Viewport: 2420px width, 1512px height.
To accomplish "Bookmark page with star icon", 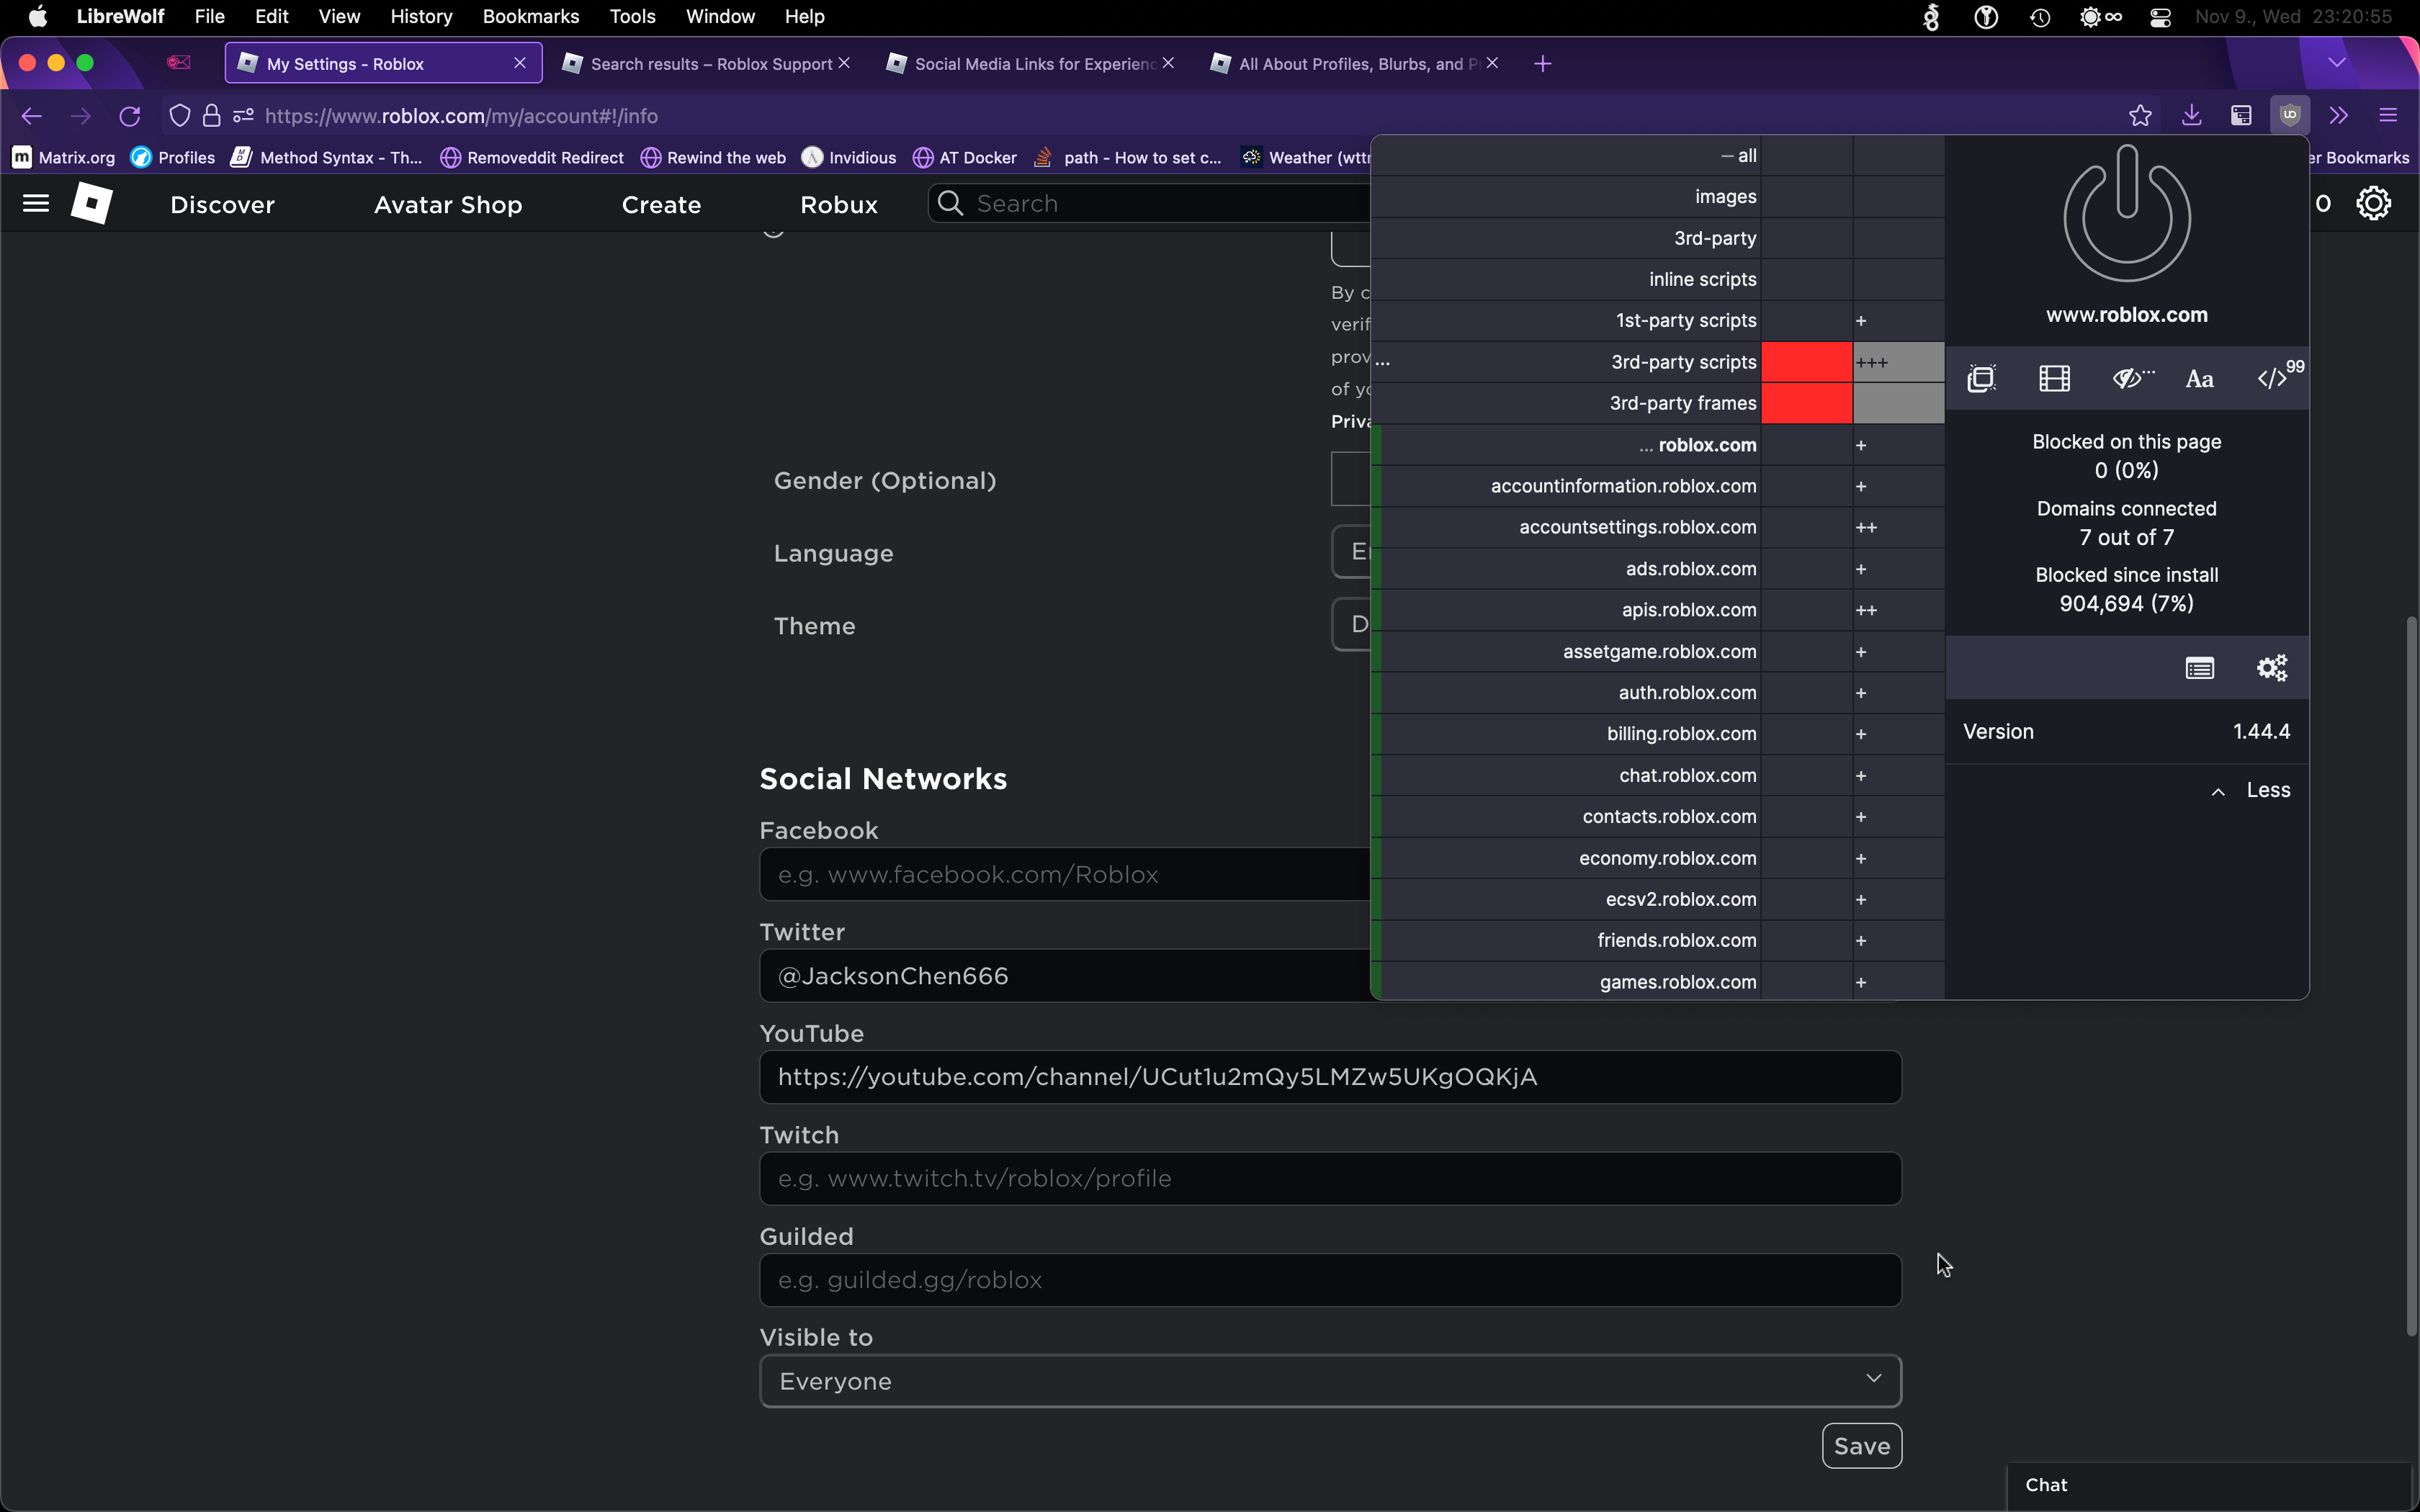I will (2140, 116).
